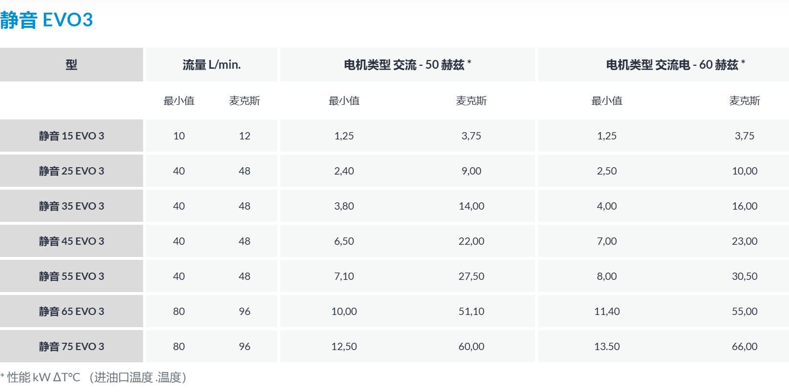Click the flow value 12 cell
Image resolution: width=789 pixels, height=392 pixels.
[245, 136]
